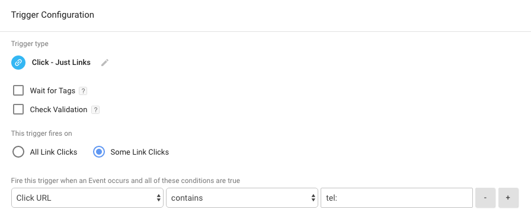Click the arrows on the Click URL dropdown
The width and height of the screenshot is (531, 219).
pos(158,198)
